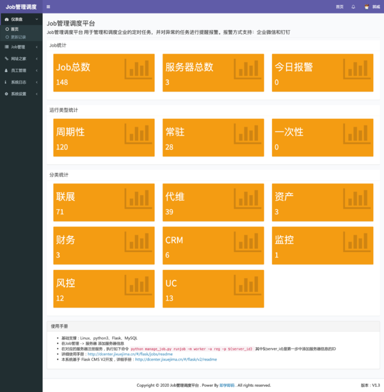Click the bar chart icon on 代维 card
Screen dimensions: 384x392
[x=248, y=198]
